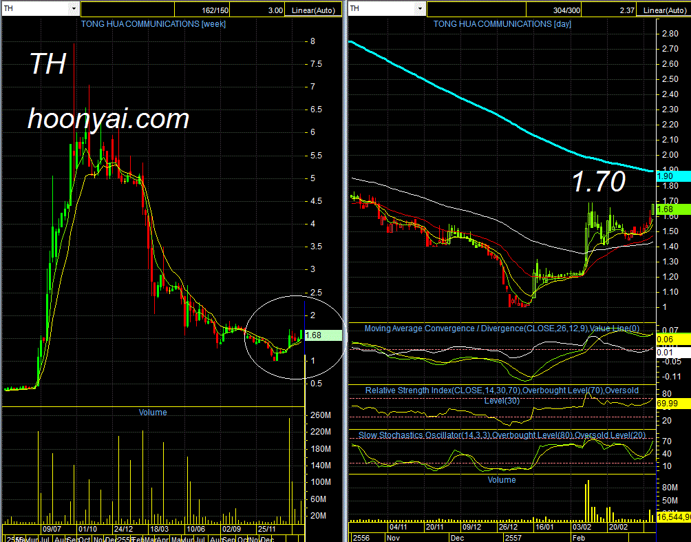
Task: Click the empty input field in weekly chart header
Action: coord(128,10)
